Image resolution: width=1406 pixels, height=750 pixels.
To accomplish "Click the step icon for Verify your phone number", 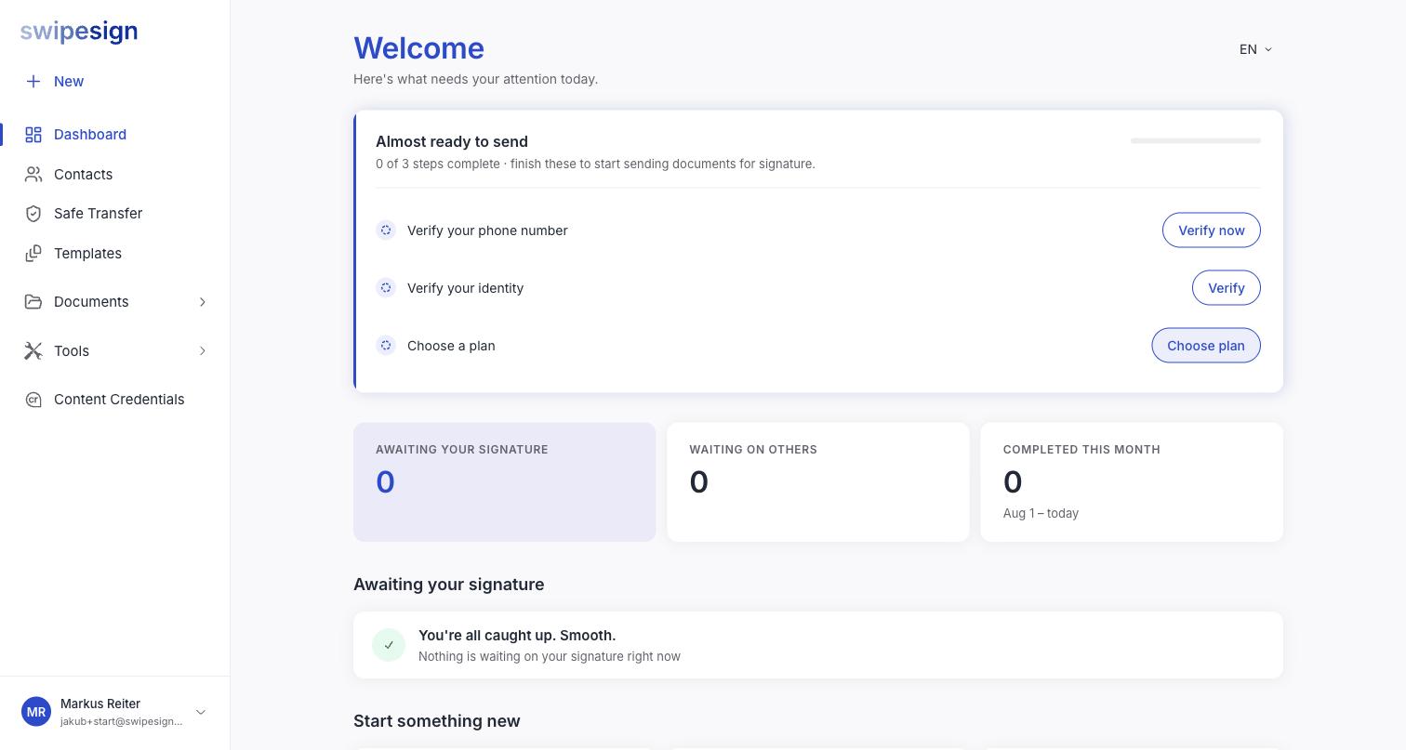I will point(386,230).
